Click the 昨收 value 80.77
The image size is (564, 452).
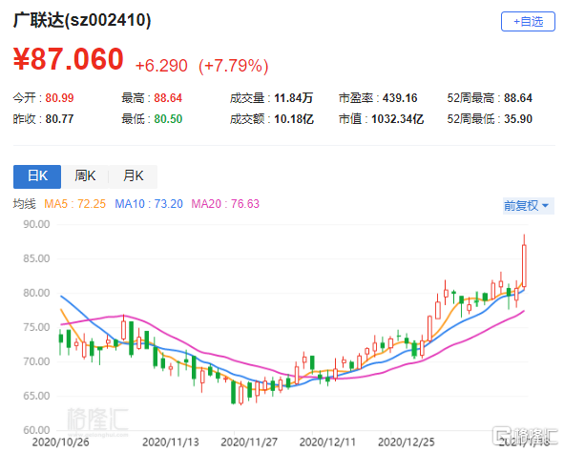[59, 119]
